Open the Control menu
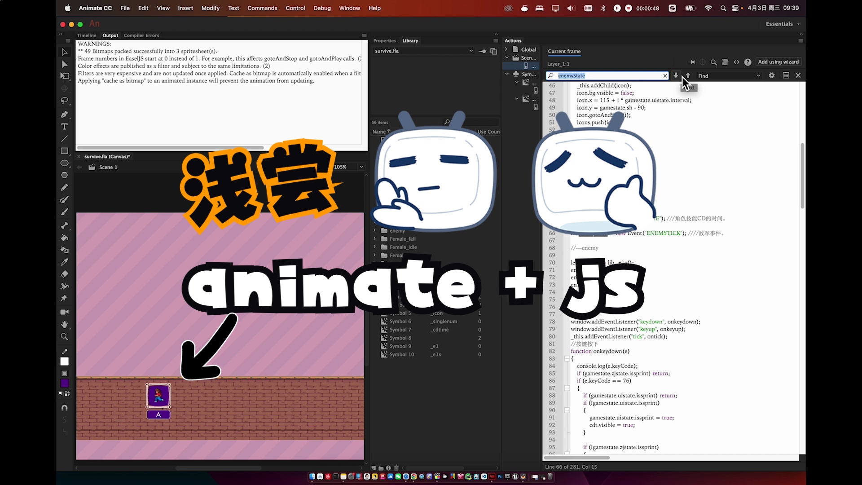 295,8
